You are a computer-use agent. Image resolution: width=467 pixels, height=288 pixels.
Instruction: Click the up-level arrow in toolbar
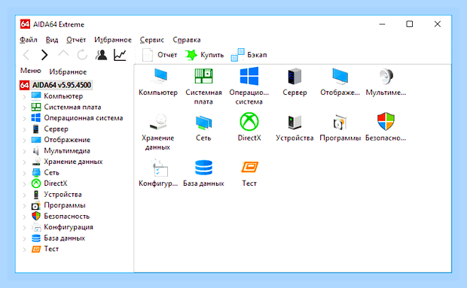tap(63, 54)
